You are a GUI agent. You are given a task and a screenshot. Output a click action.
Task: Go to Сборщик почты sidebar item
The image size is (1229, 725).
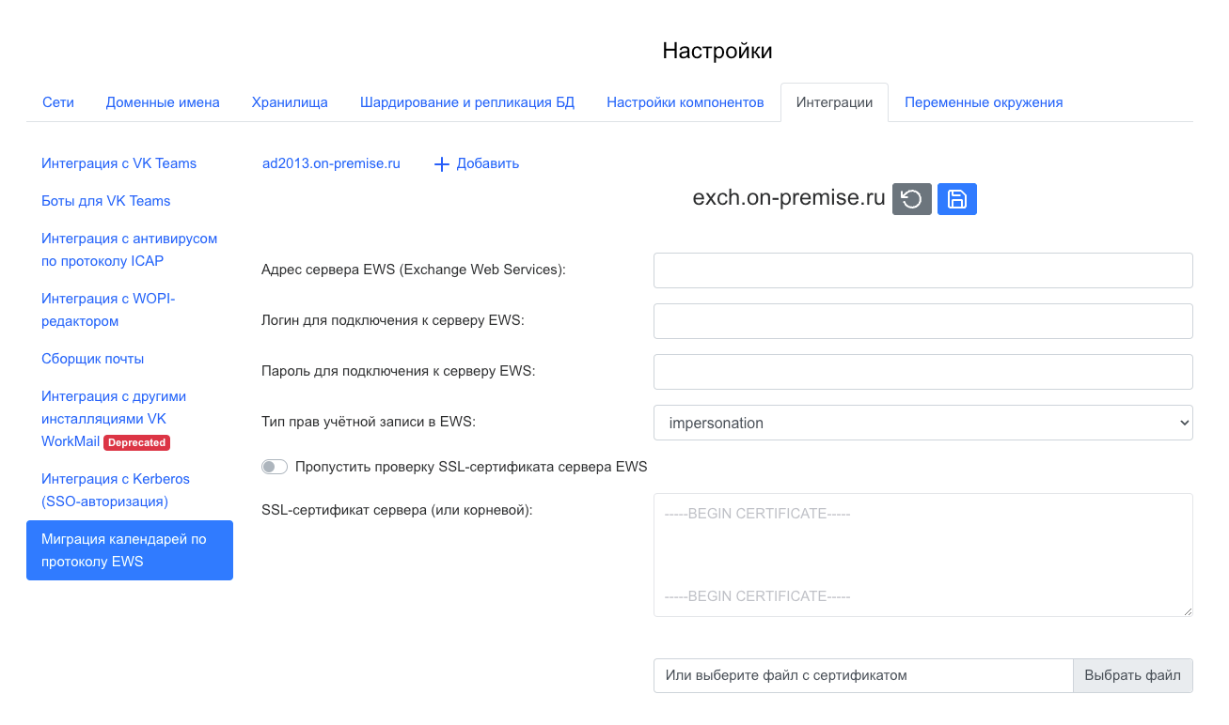click(92, 359)
